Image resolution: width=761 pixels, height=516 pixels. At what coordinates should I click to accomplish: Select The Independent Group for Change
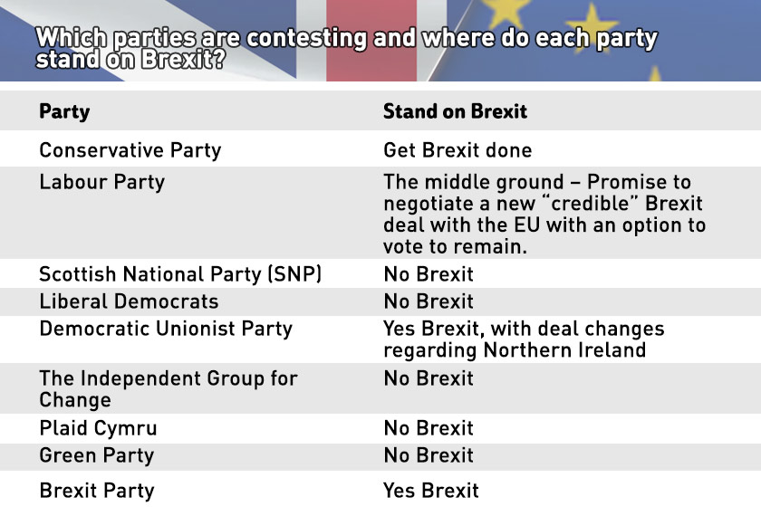(169, 389)
